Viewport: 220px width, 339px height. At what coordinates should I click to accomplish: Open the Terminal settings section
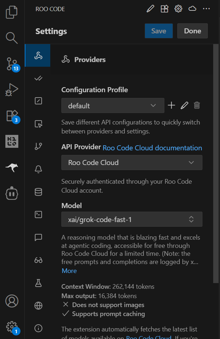click(x=38, y=215)
